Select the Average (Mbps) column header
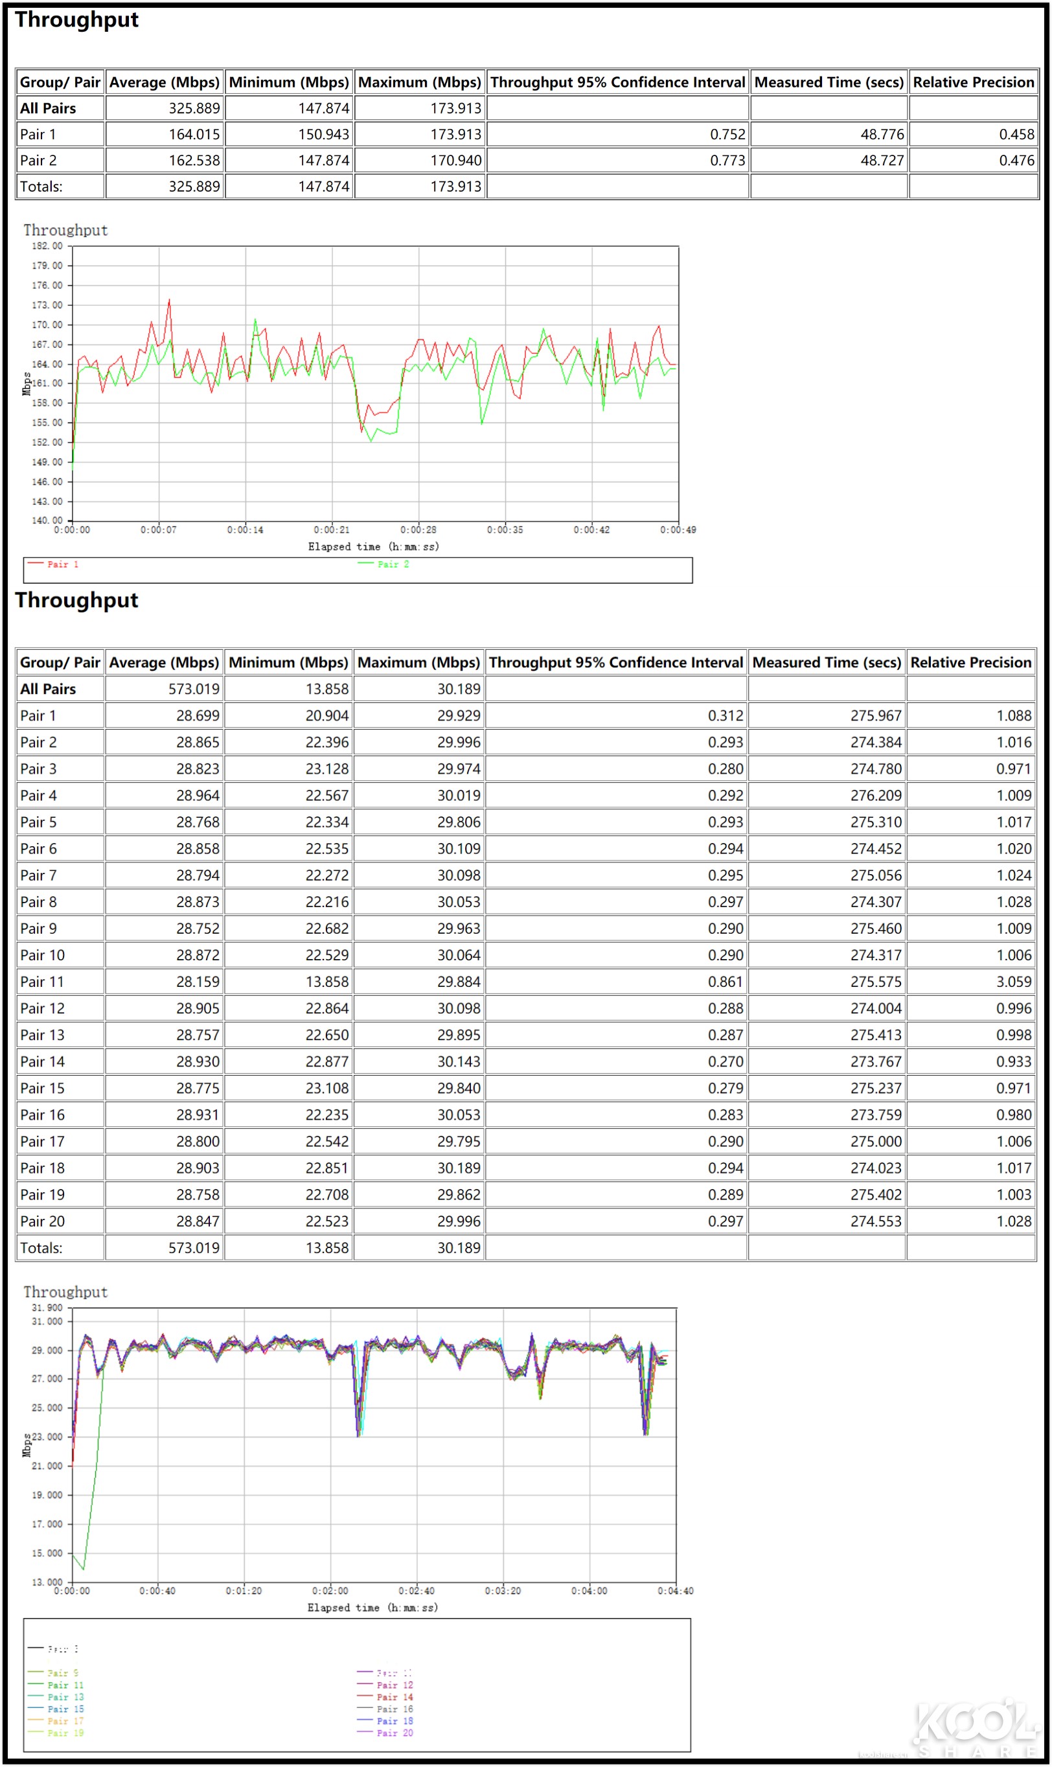 coord(164,82)
